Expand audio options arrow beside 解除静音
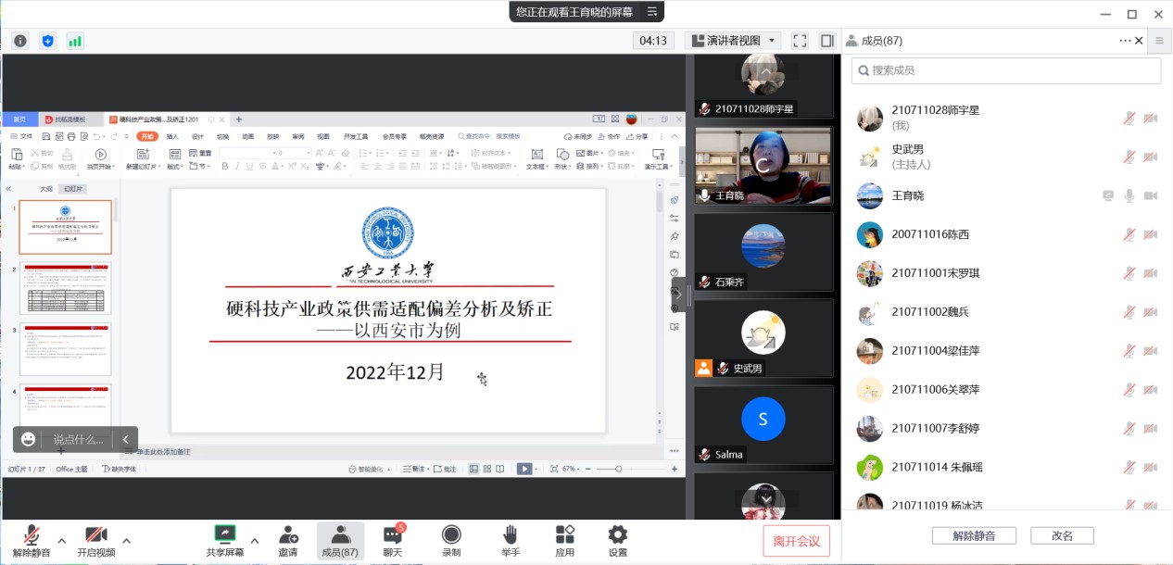Viewport: 1173px width, 565px height. [62, 540]
